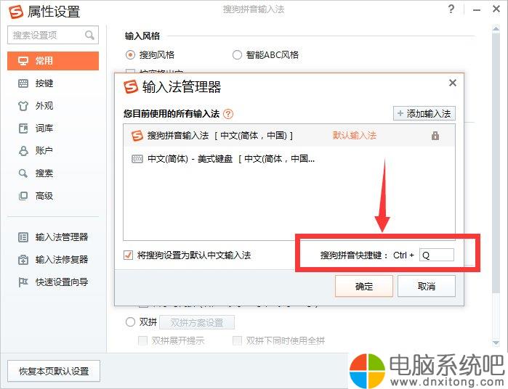Click the search magnifier icon in settings search box
The width and height of the screenshot is (508, 389).
pyautogui.click(x=89, y=35)
